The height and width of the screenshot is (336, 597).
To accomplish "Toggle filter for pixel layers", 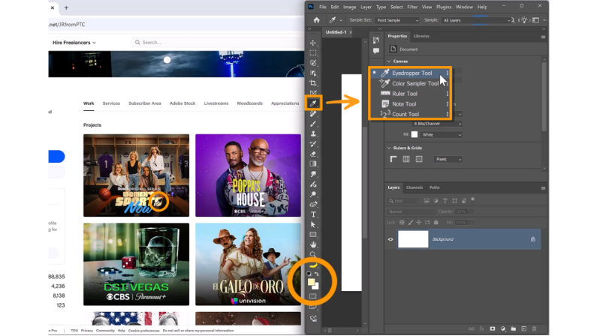I will pos(427,201).
